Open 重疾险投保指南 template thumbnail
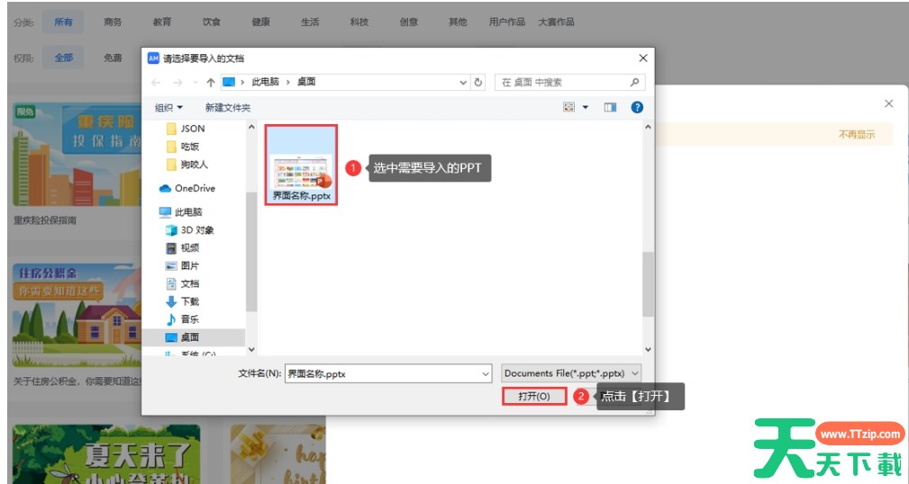This screenshot has width=909, height=484. pos(77,155)
